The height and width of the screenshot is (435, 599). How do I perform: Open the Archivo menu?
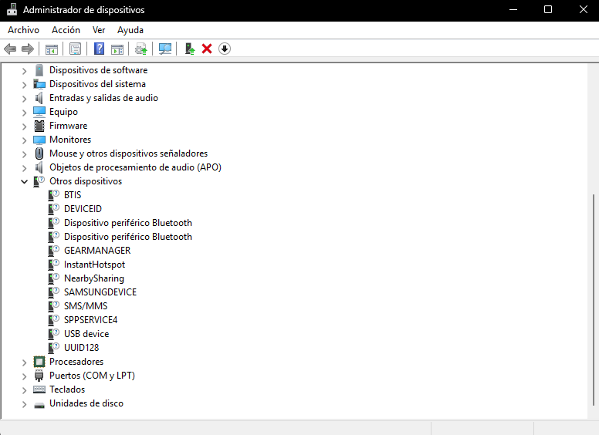pos(23,30)
